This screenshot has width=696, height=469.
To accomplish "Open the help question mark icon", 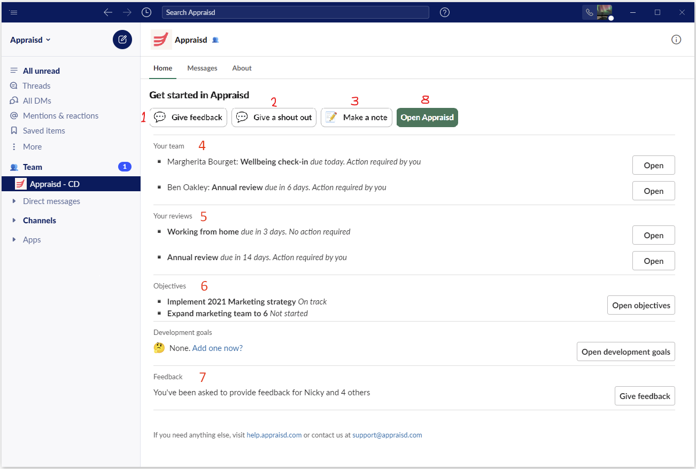I will tap(445, 12).
